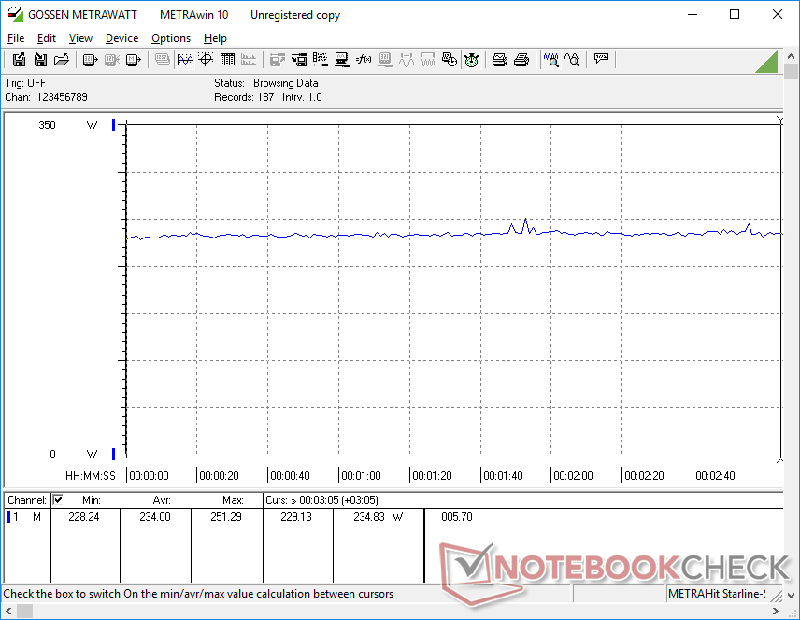Click the blue 350 W upper scale marker
Viewport: 800px width, 620px height.
[113, 124]
